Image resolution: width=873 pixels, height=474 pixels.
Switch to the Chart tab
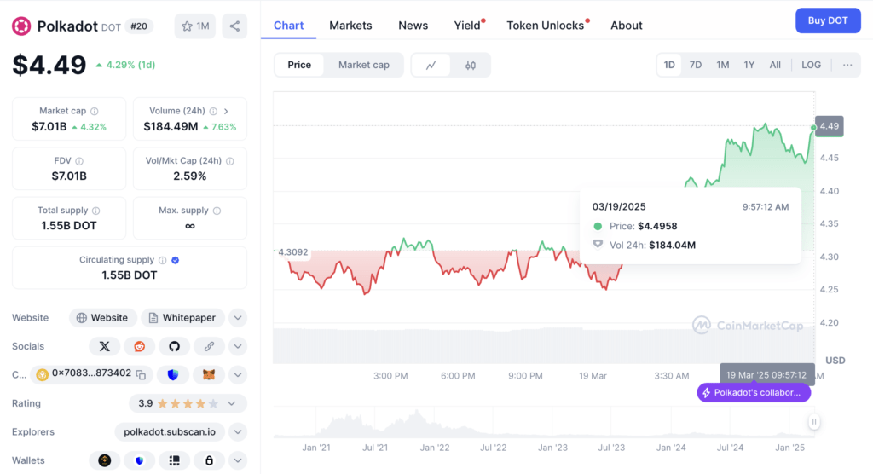(288, 26)
